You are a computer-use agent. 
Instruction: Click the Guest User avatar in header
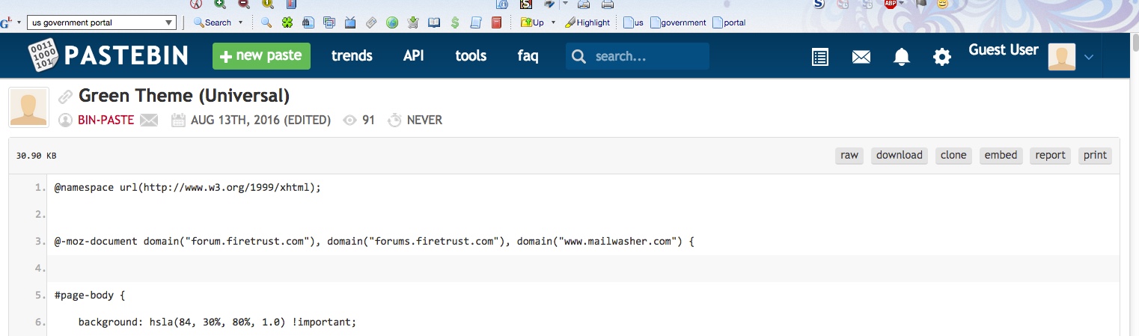[x=1062, y=57]
